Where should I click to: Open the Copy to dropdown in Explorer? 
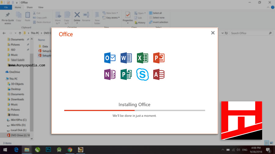67,18
